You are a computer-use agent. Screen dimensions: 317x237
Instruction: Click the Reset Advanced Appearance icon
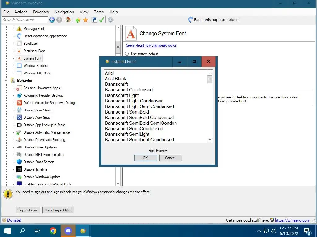coord(19,36)
